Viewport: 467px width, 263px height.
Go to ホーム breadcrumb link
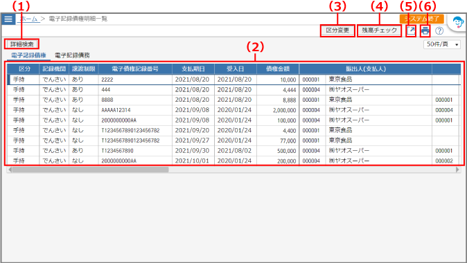29,19
